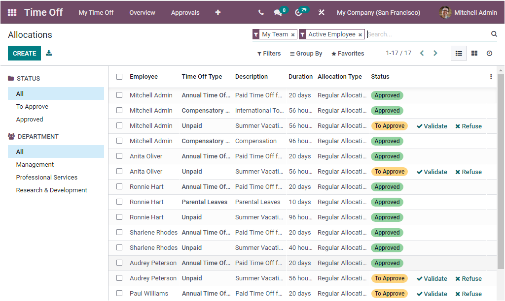
Task: Check the select-all checkbox in the header row
Action: [119, 76]
